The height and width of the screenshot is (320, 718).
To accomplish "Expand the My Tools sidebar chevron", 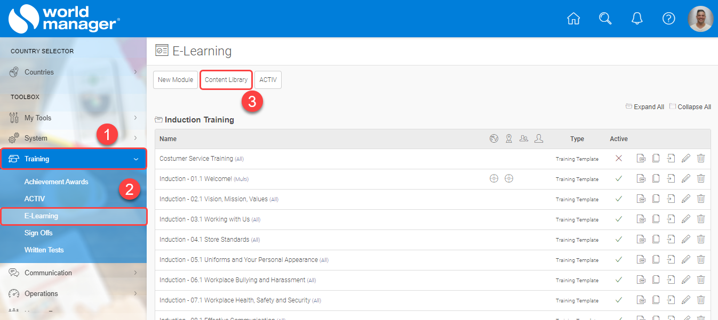I will point(135,118).
